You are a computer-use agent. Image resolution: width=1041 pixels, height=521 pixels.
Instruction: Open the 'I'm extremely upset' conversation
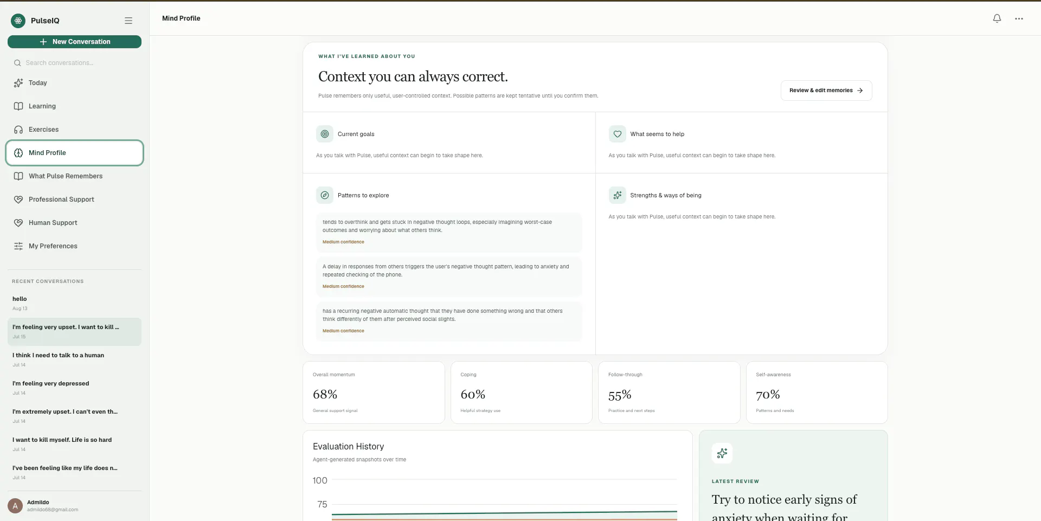point(74,416)
